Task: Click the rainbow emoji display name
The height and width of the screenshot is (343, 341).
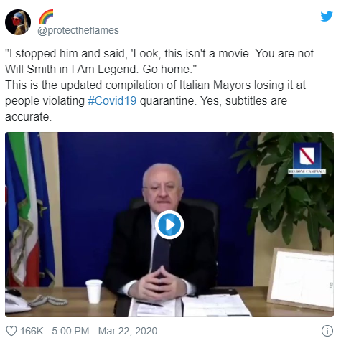Action: click(46, 17)
